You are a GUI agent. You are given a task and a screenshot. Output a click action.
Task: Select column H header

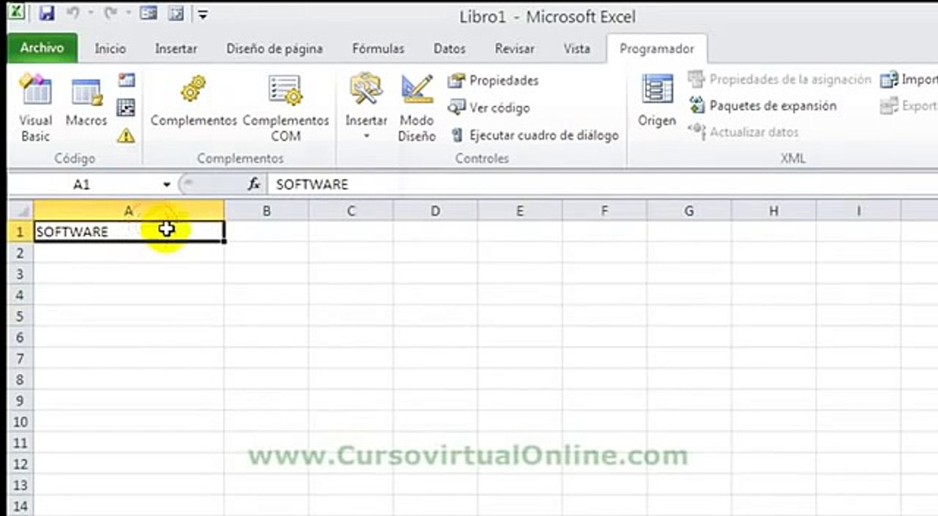[774, 211]
